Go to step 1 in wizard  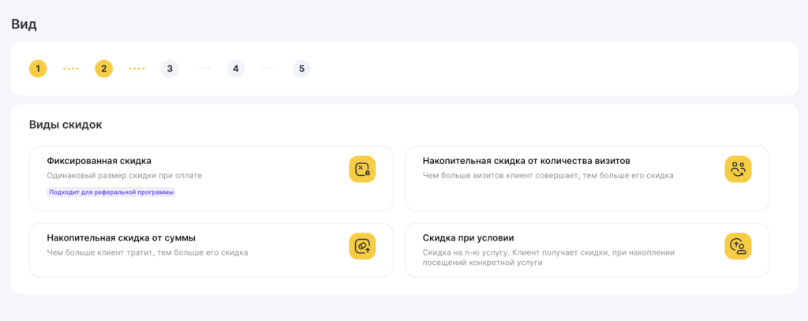click(38, 69)
